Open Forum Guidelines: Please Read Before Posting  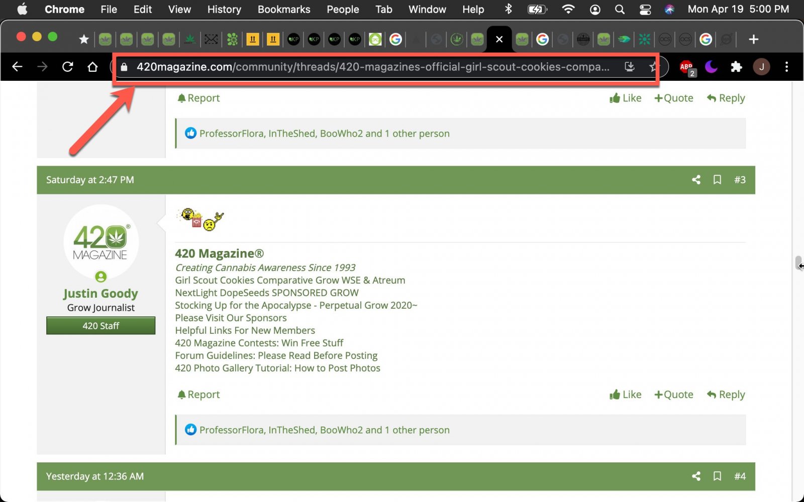276,355
